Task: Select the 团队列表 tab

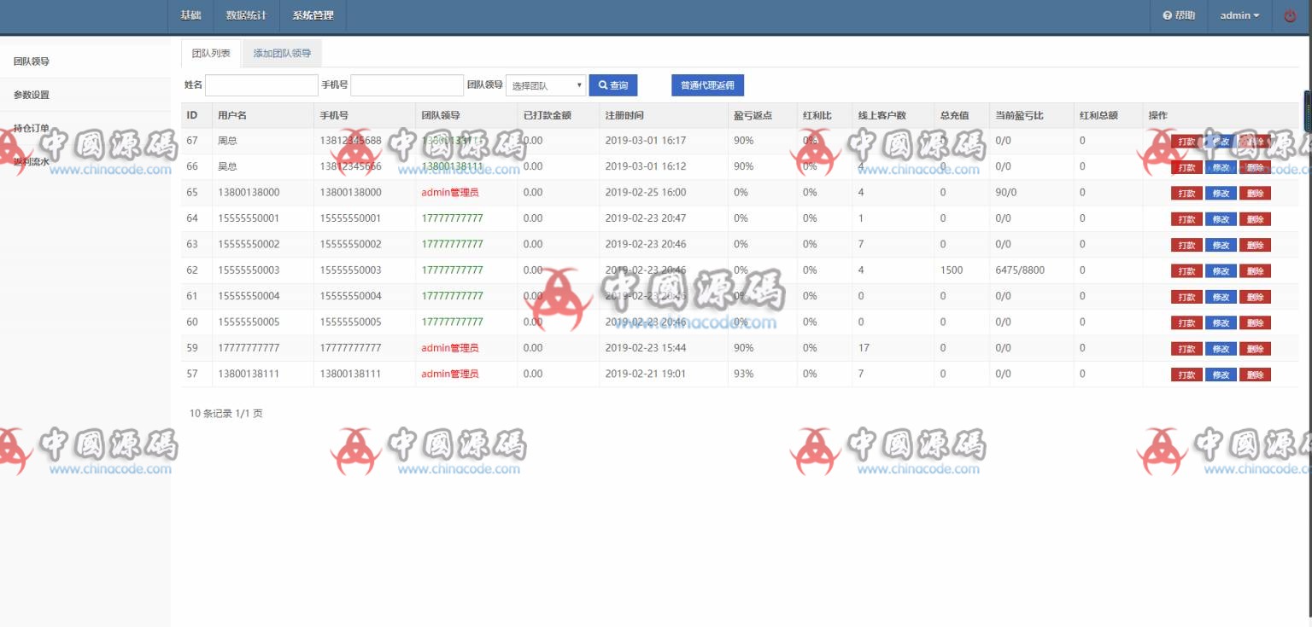Action: (209, 53)
